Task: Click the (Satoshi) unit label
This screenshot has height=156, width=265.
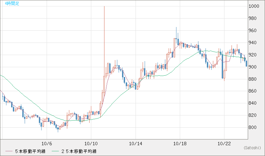Action: pos(252,148)
